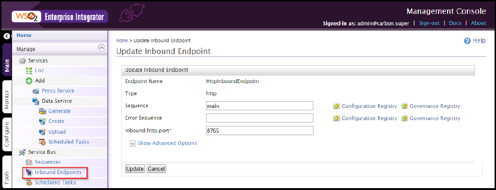This screenshot has width=496, height=190.
Task: Open the Generate data service link
Action: tap(59, 111)
